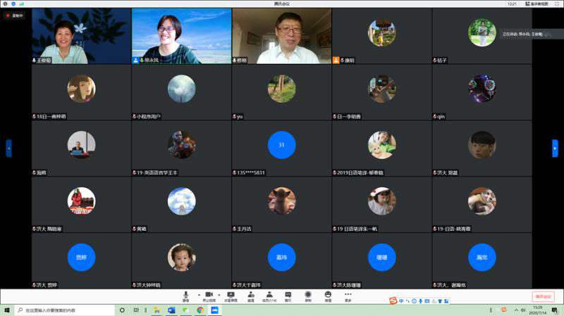The width and height of the screenshot is (564, 316).
Task: Switch to speaker view (演讲者视图)
Action: (x=537, y=4)
